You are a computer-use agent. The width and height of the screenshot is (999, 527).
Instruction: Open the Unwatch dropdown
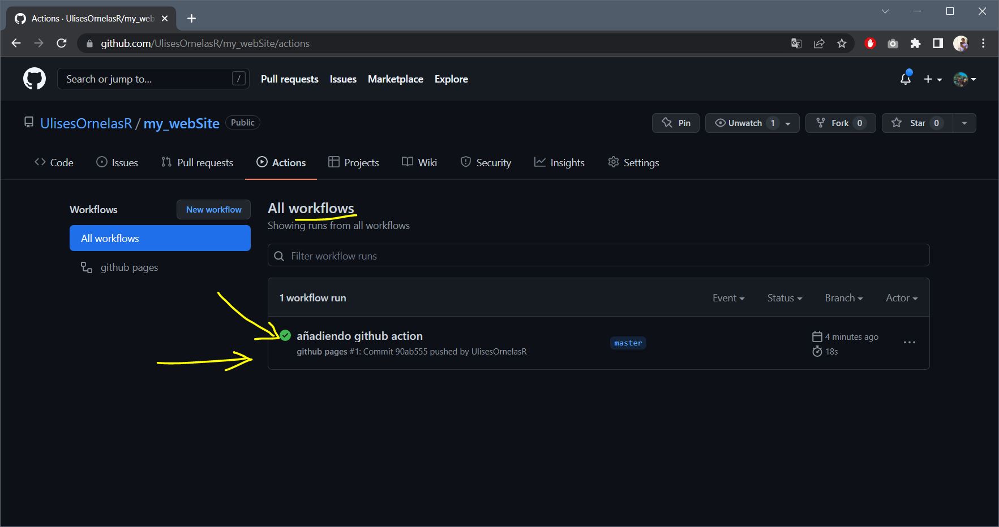coord(752,123)
